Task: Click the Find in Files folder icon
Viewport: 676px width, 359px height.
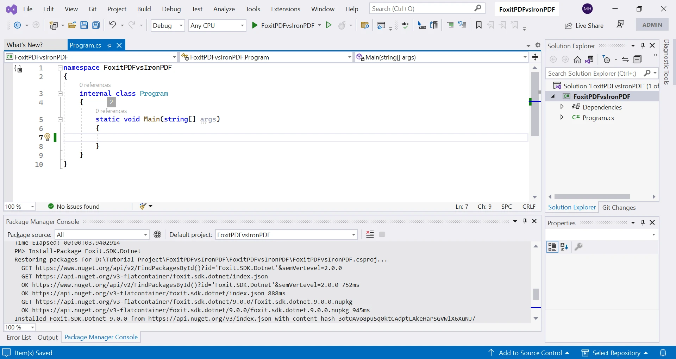Action: click(x=365, y=25)
